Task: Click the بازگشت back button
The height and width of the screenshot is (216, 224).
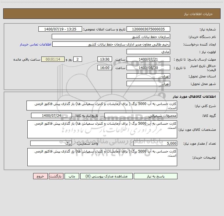Action: (55, 176)
